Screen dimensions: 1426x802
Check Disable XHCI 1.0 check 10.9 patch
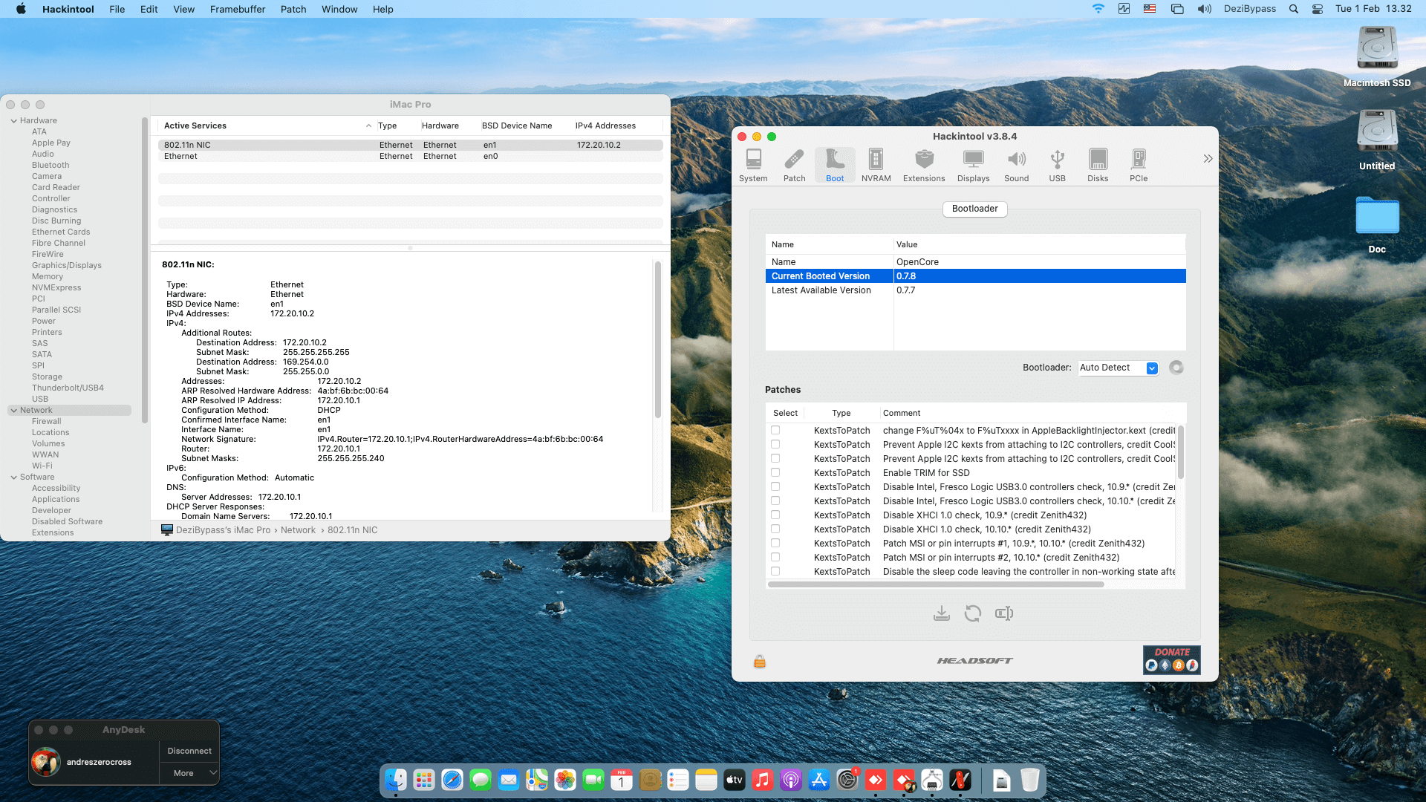tap(775, 515)
